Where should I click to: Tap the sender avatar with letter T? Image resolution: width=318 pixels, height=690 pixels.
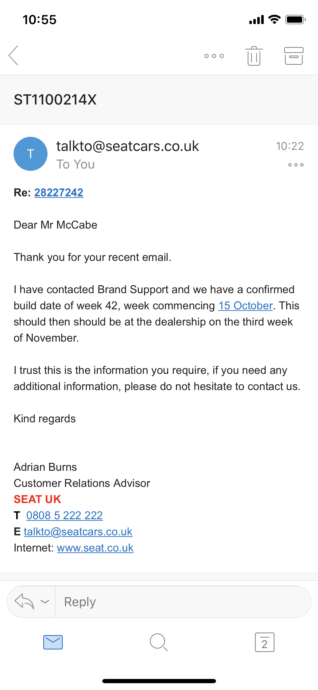tap(31, 154)
